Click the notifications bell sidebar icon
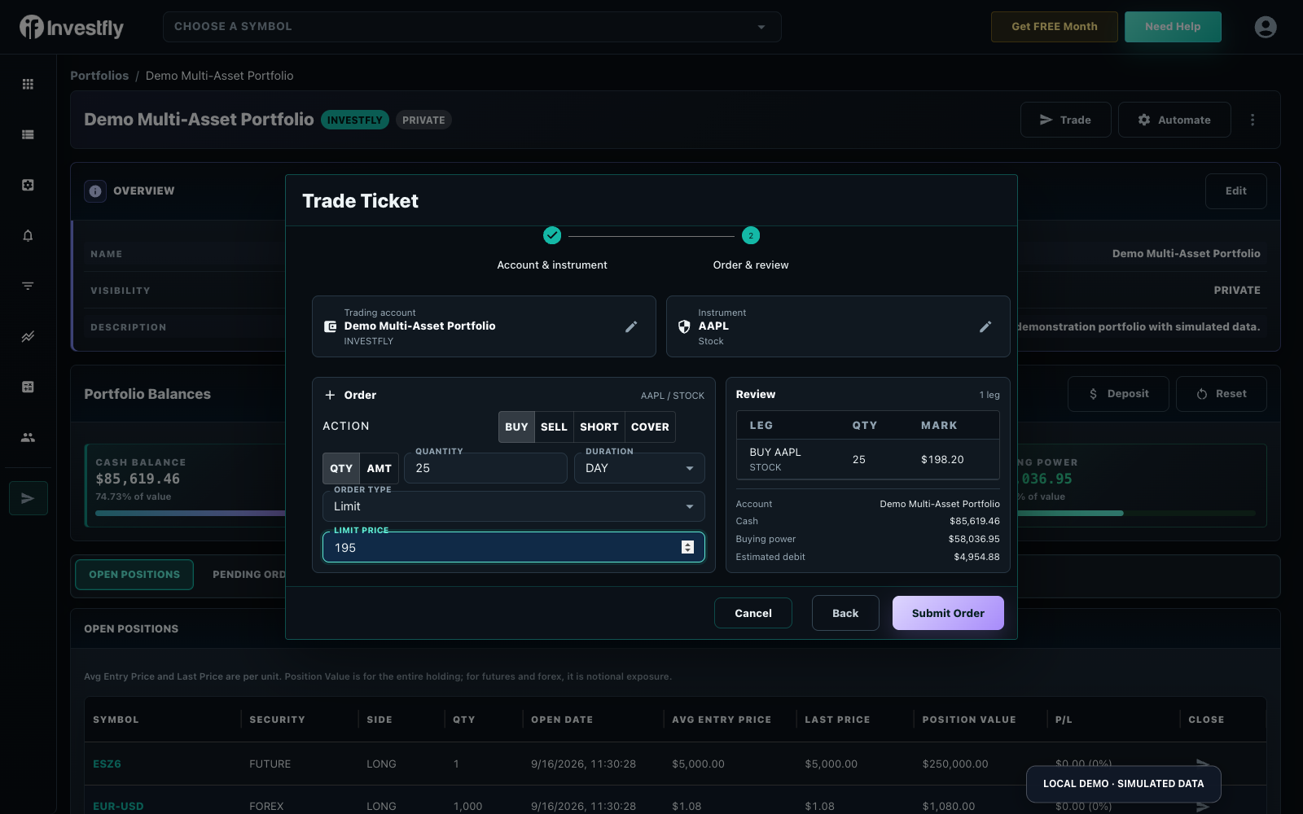This screenshot has height=814, width=1303. [28, 235]
